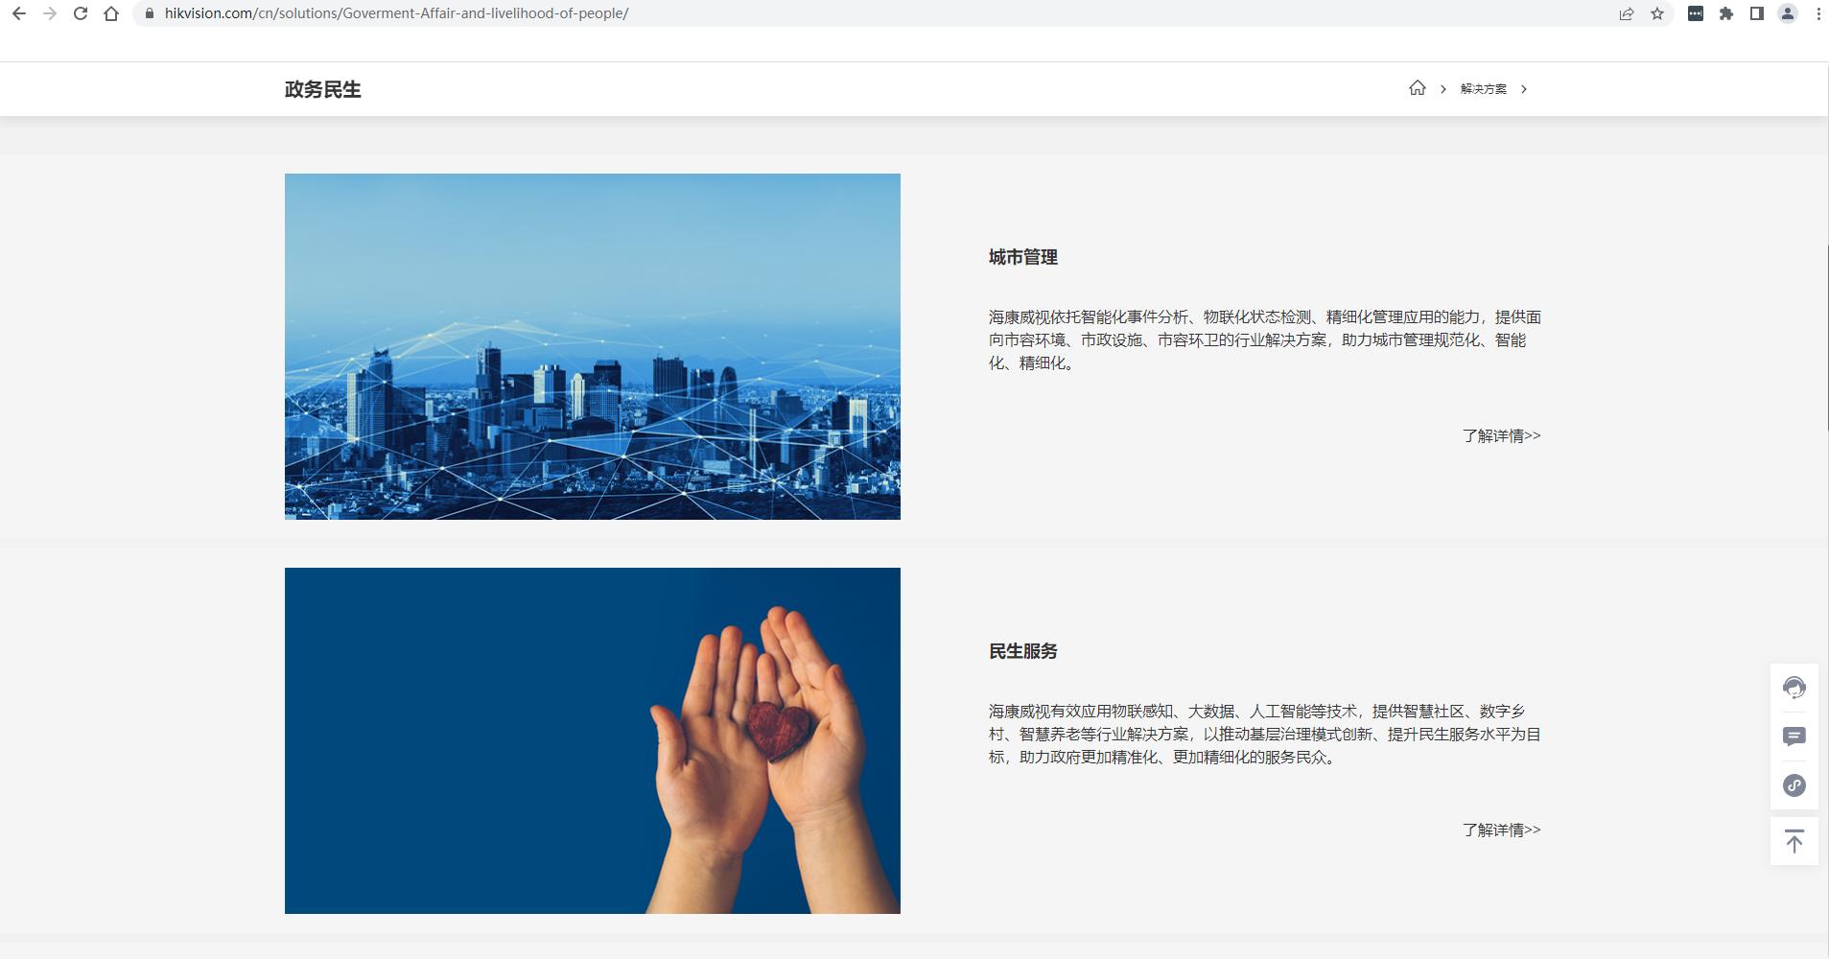Screen dimensions: 1829x959
Task: Click the share icon in the address bar
Action: 1627,13
